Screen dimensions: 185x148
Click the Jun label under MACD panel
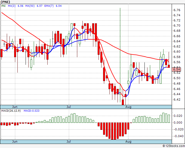point(15,141)
